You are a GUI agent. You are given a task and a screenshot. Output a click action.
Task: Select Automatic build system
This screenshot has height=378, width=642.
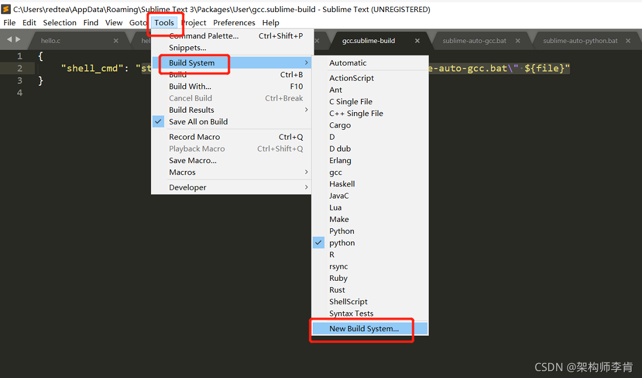(x=370, y=63)
